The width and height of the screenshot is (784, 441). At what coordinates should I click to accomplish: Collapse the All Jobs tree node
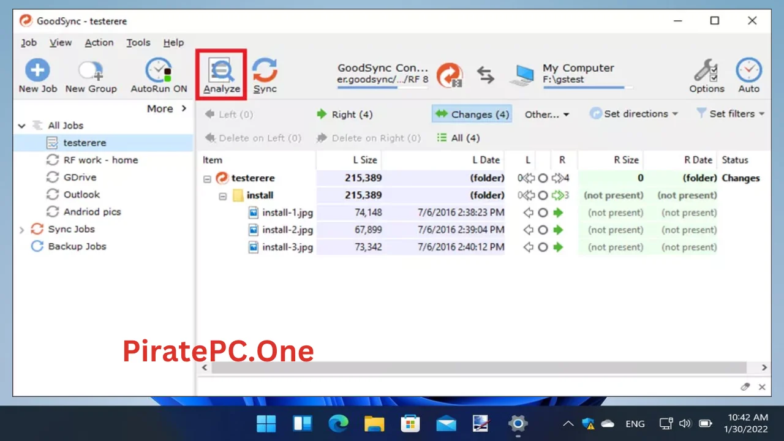(x=22, y=126)
